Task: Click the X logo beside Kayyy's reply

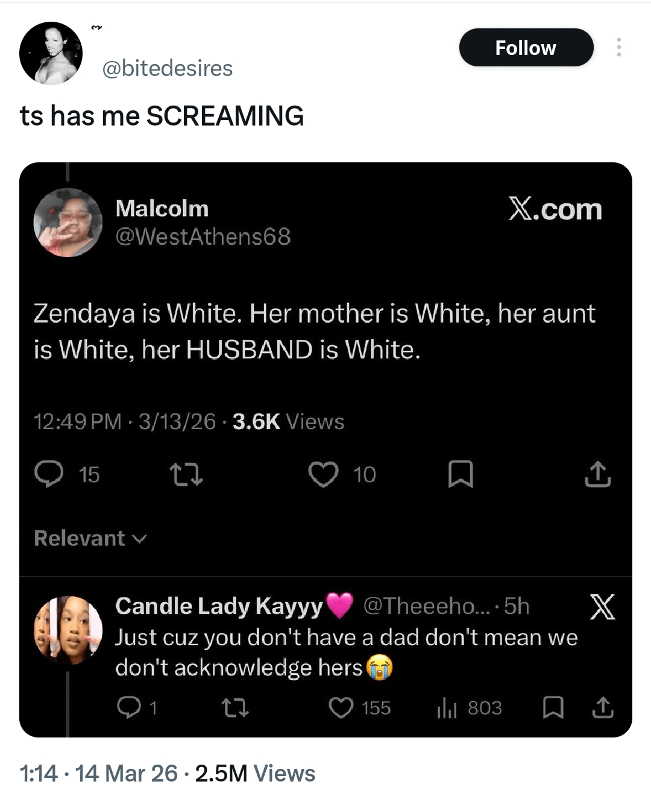Action: point(602,607)
